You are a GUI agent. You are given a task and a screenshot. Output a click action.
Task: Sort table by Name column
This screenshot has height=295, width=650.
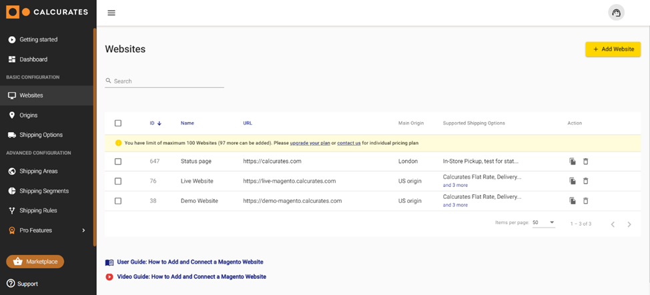[x=188, y=123]
